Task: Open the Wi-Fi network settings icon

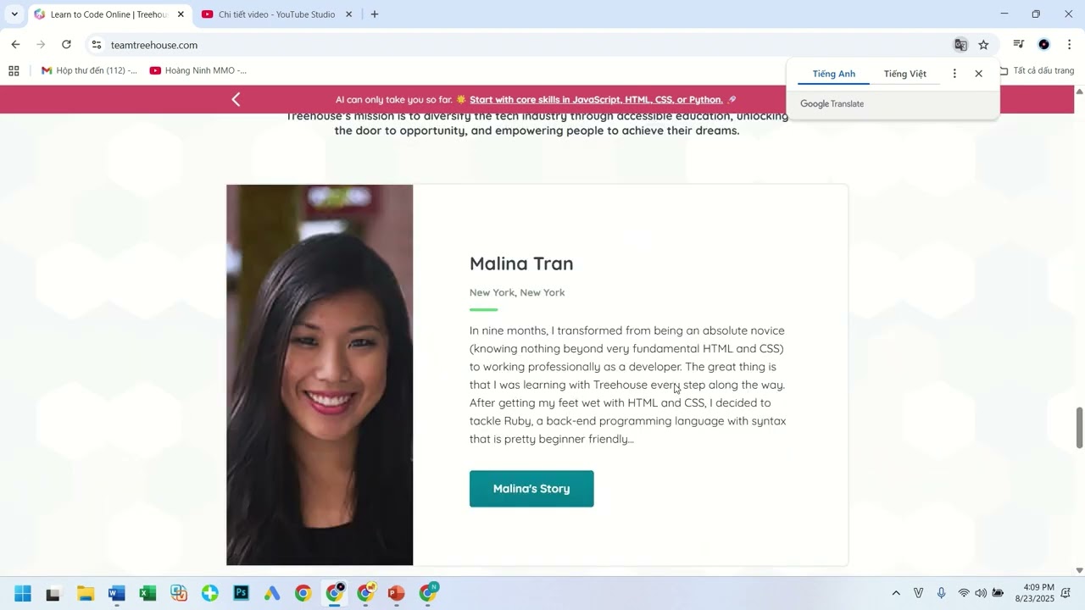Action: pos(964,593)
